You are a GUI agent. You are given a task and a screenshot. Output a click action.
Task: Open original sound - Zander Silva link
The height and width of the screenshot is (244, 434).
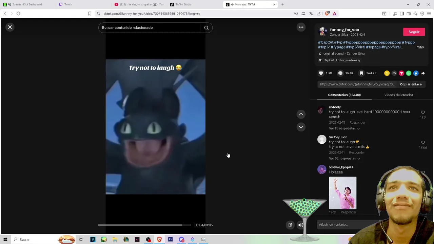pos(344,54)
